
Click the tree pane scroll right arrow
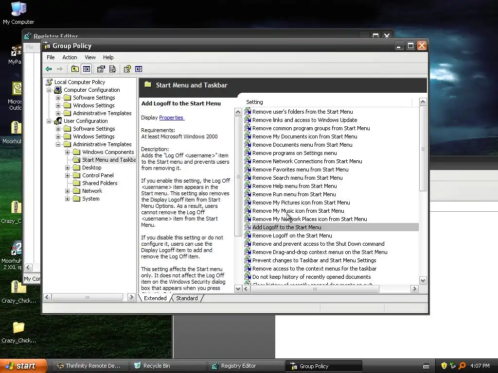tap(131, 297)
